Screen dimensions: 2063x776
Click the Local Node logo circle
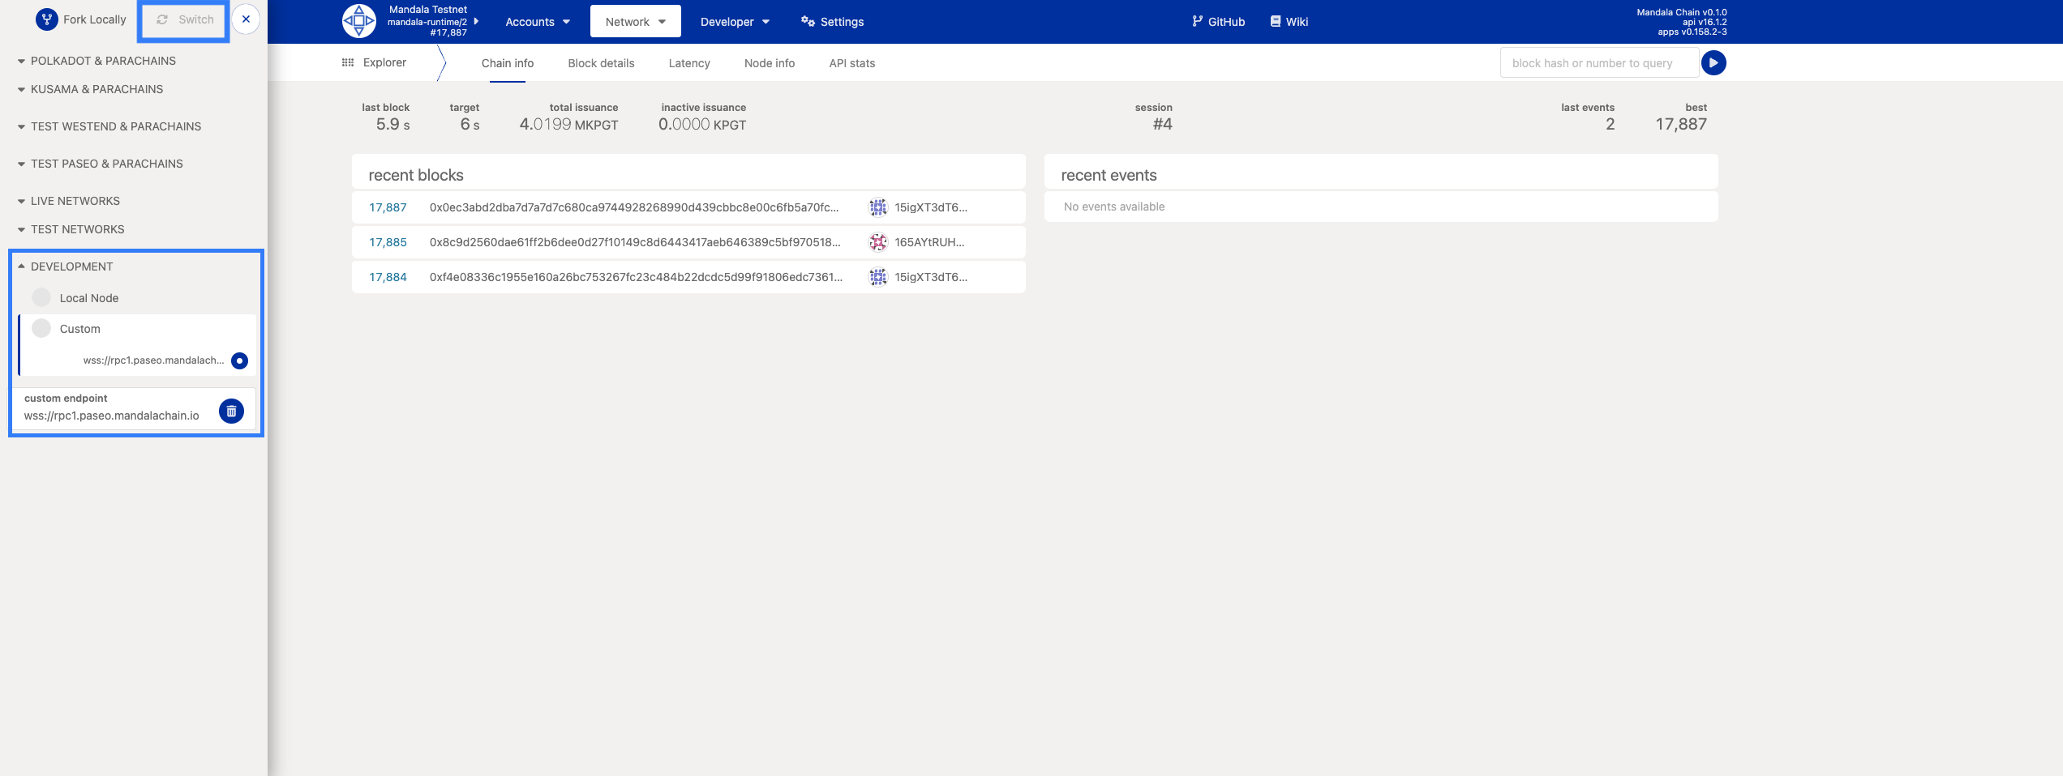click(41, 297)
